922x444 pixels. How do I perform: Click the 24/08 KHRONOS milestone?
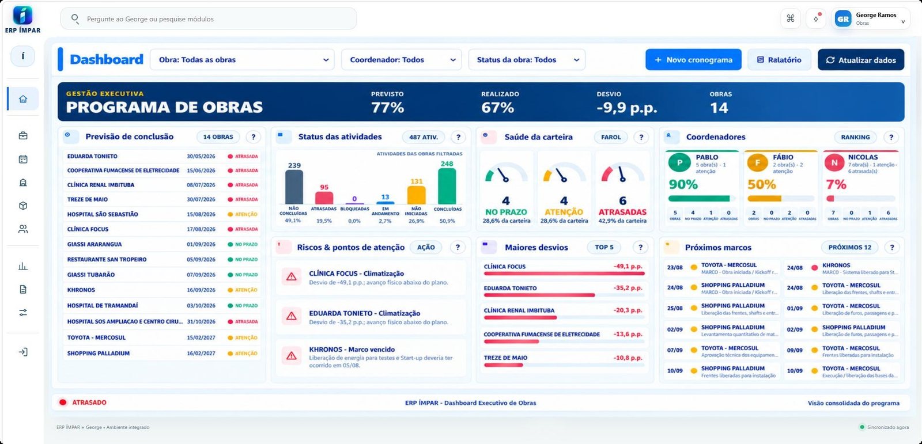click(842, 268)
